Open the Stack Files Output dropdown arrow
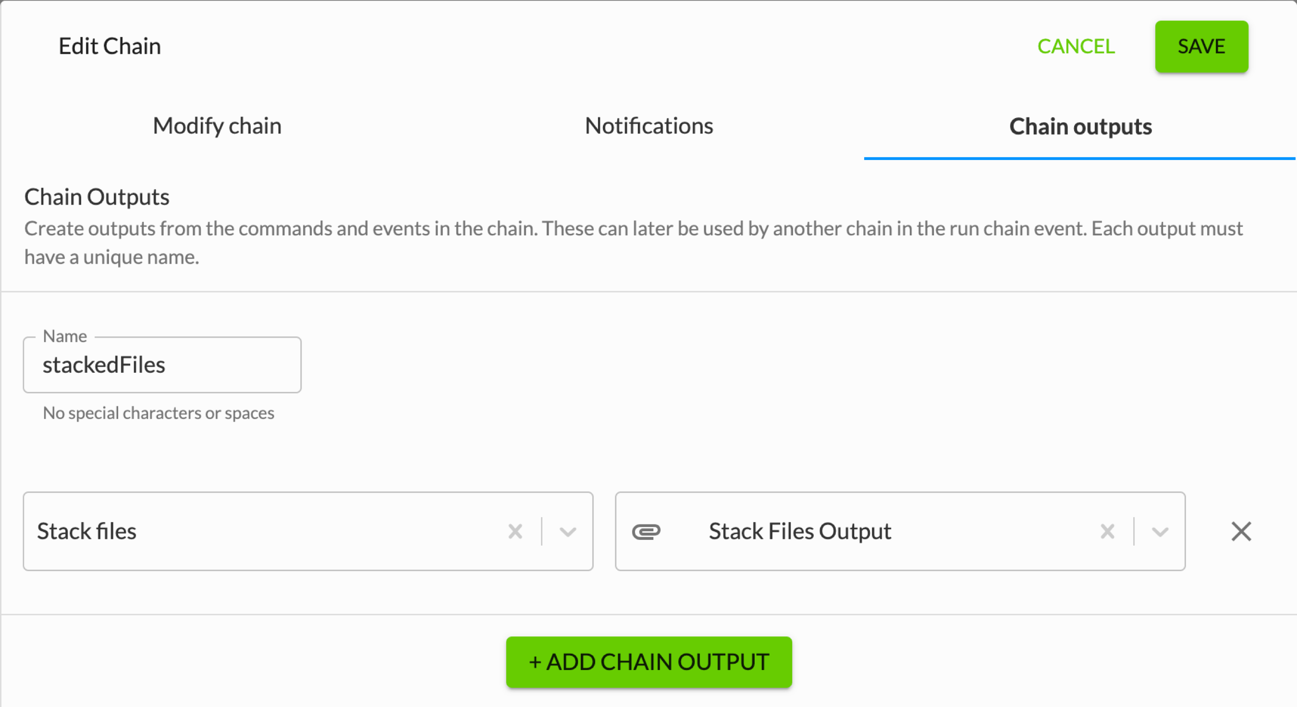This screenshot has width=1297, height=707. pos(1160,532)
